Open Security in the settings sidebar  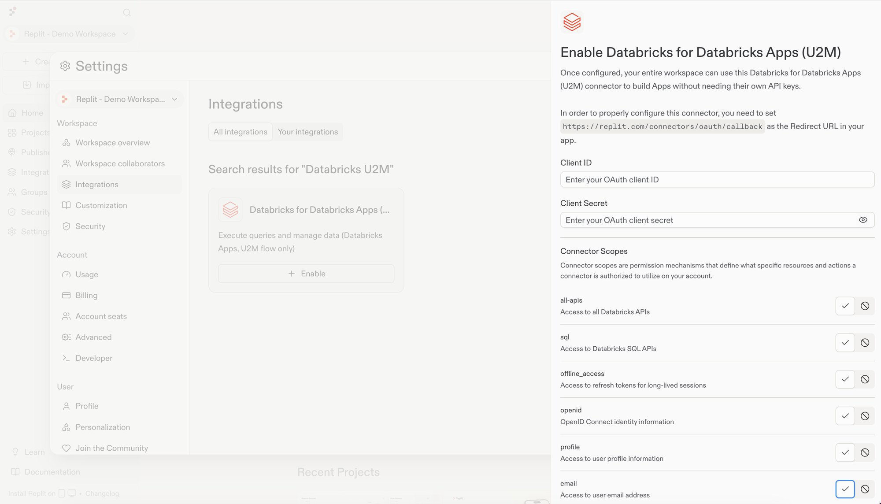(119, 226)
